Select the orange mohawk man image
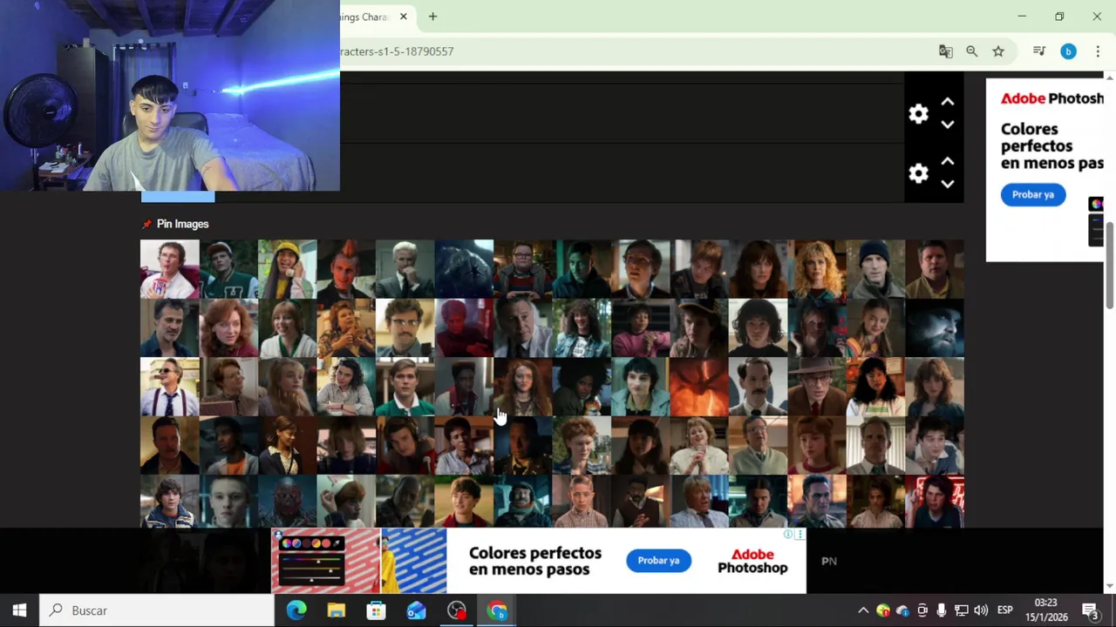Image resolution: width=1116 pixels, height=627 pixels. [x=346, y=269]
